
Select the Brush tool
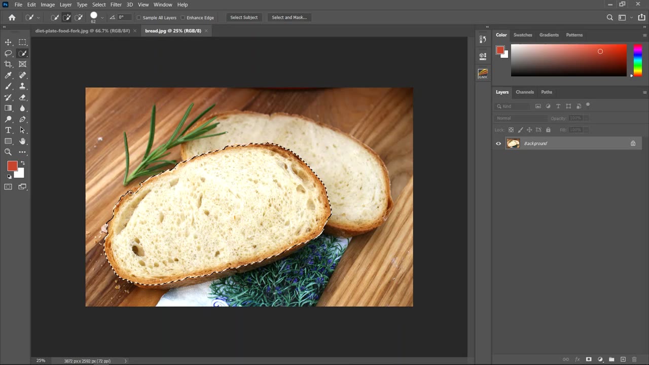click(x=8, y=86)
